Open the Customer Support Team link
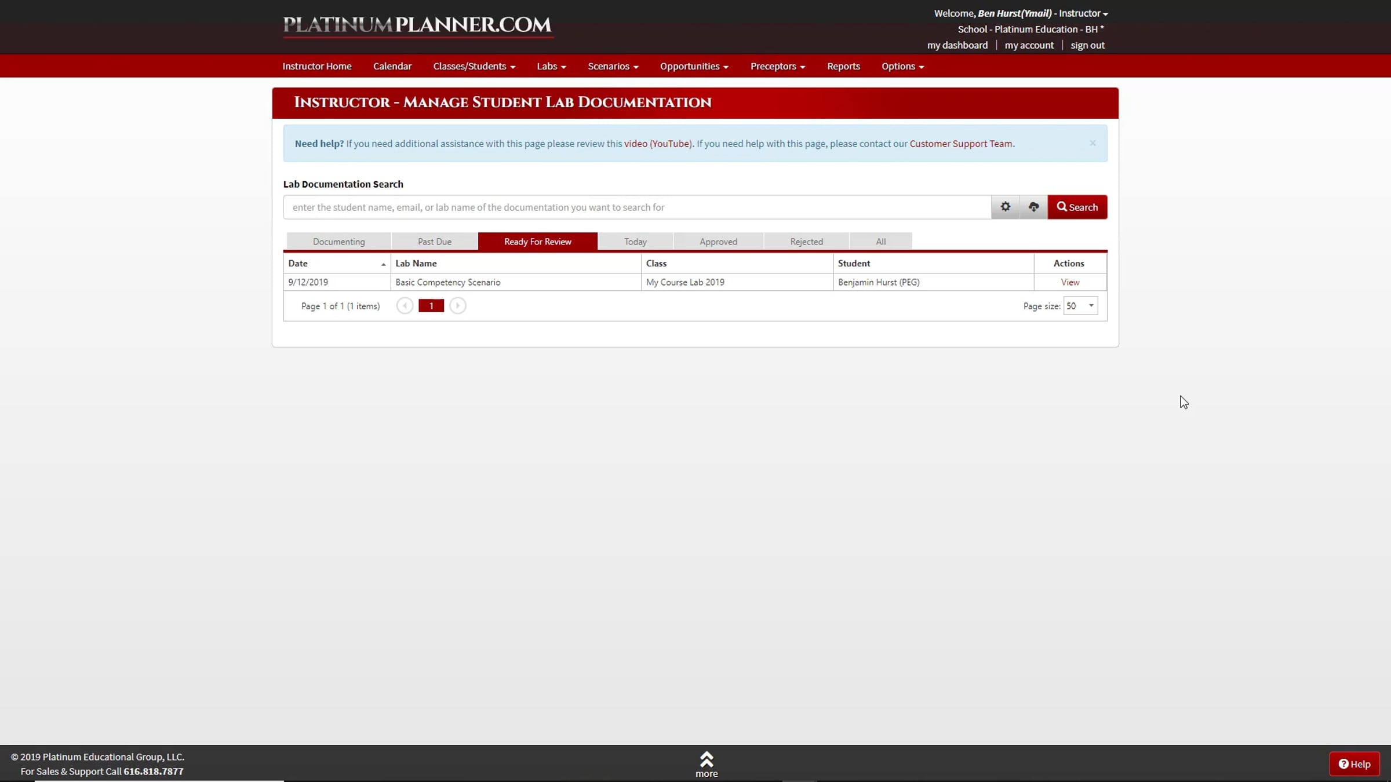The height and width of the screenshot is (782, 1391). point(960,144)
